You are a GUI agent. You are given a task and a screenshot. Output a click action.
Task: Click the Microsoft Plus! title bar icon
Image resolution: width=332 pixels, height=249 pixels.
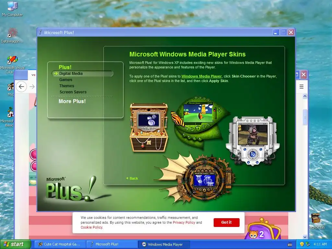pyautogui.click(x=41, y=32)
